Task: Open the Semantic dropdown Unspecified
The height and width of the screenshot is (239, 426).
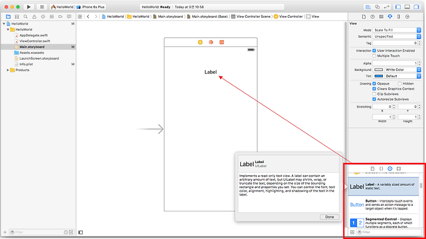Action: [x=396, y=37]
